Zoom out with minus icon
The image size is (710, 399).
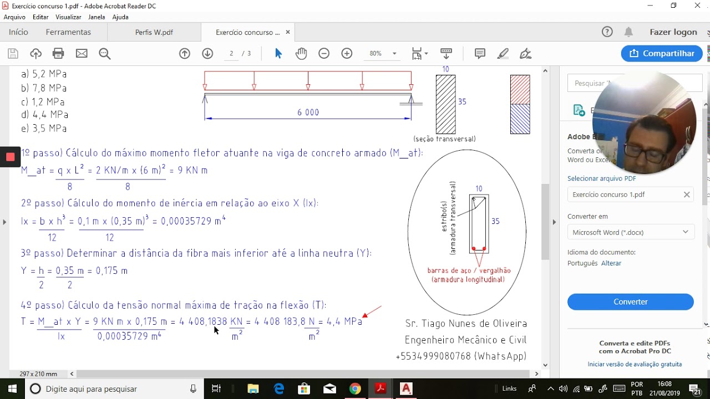tap(324, 54)
